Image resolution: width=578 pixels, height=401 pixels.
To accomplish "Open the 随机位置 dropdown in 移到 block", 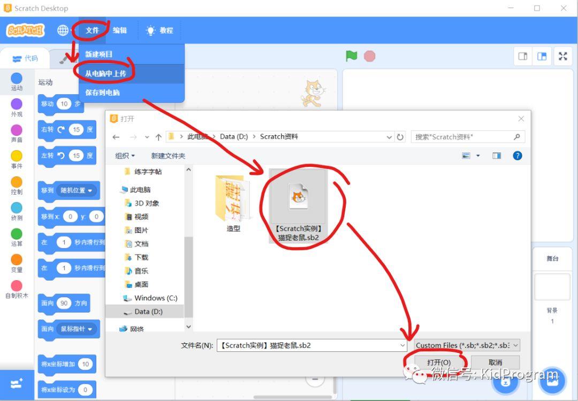I will [77, 190].
